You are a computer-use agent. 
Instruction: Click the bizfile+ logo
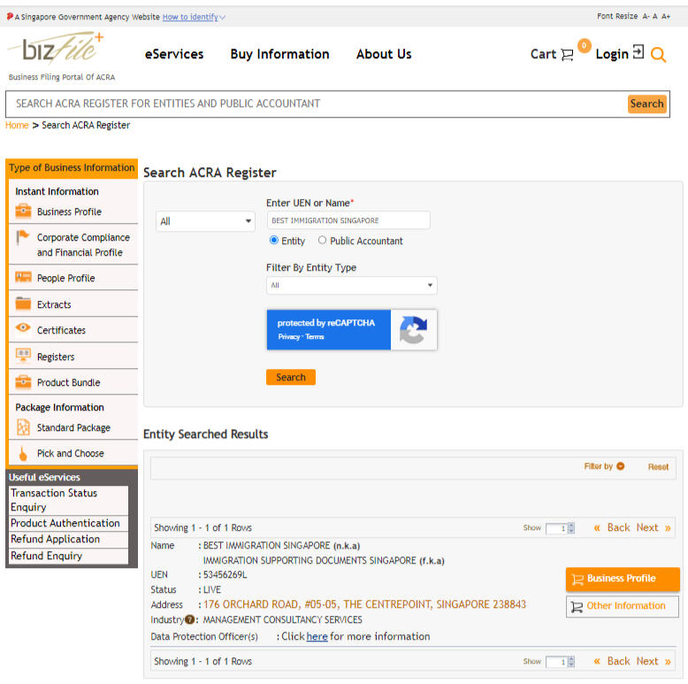tap(56, 47)
